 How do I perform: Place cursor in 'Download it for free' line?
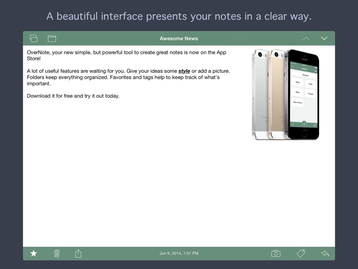[73, 96]
